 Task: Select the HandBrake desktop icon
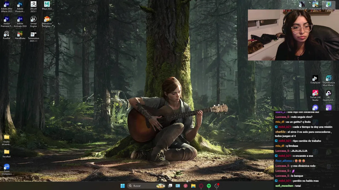[20, 35]
